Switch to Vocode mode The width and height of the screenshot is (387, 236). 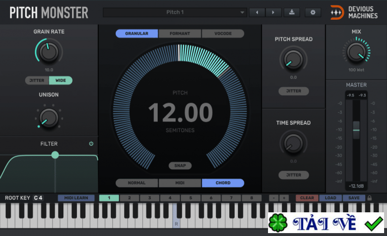(x=223, y=33)
